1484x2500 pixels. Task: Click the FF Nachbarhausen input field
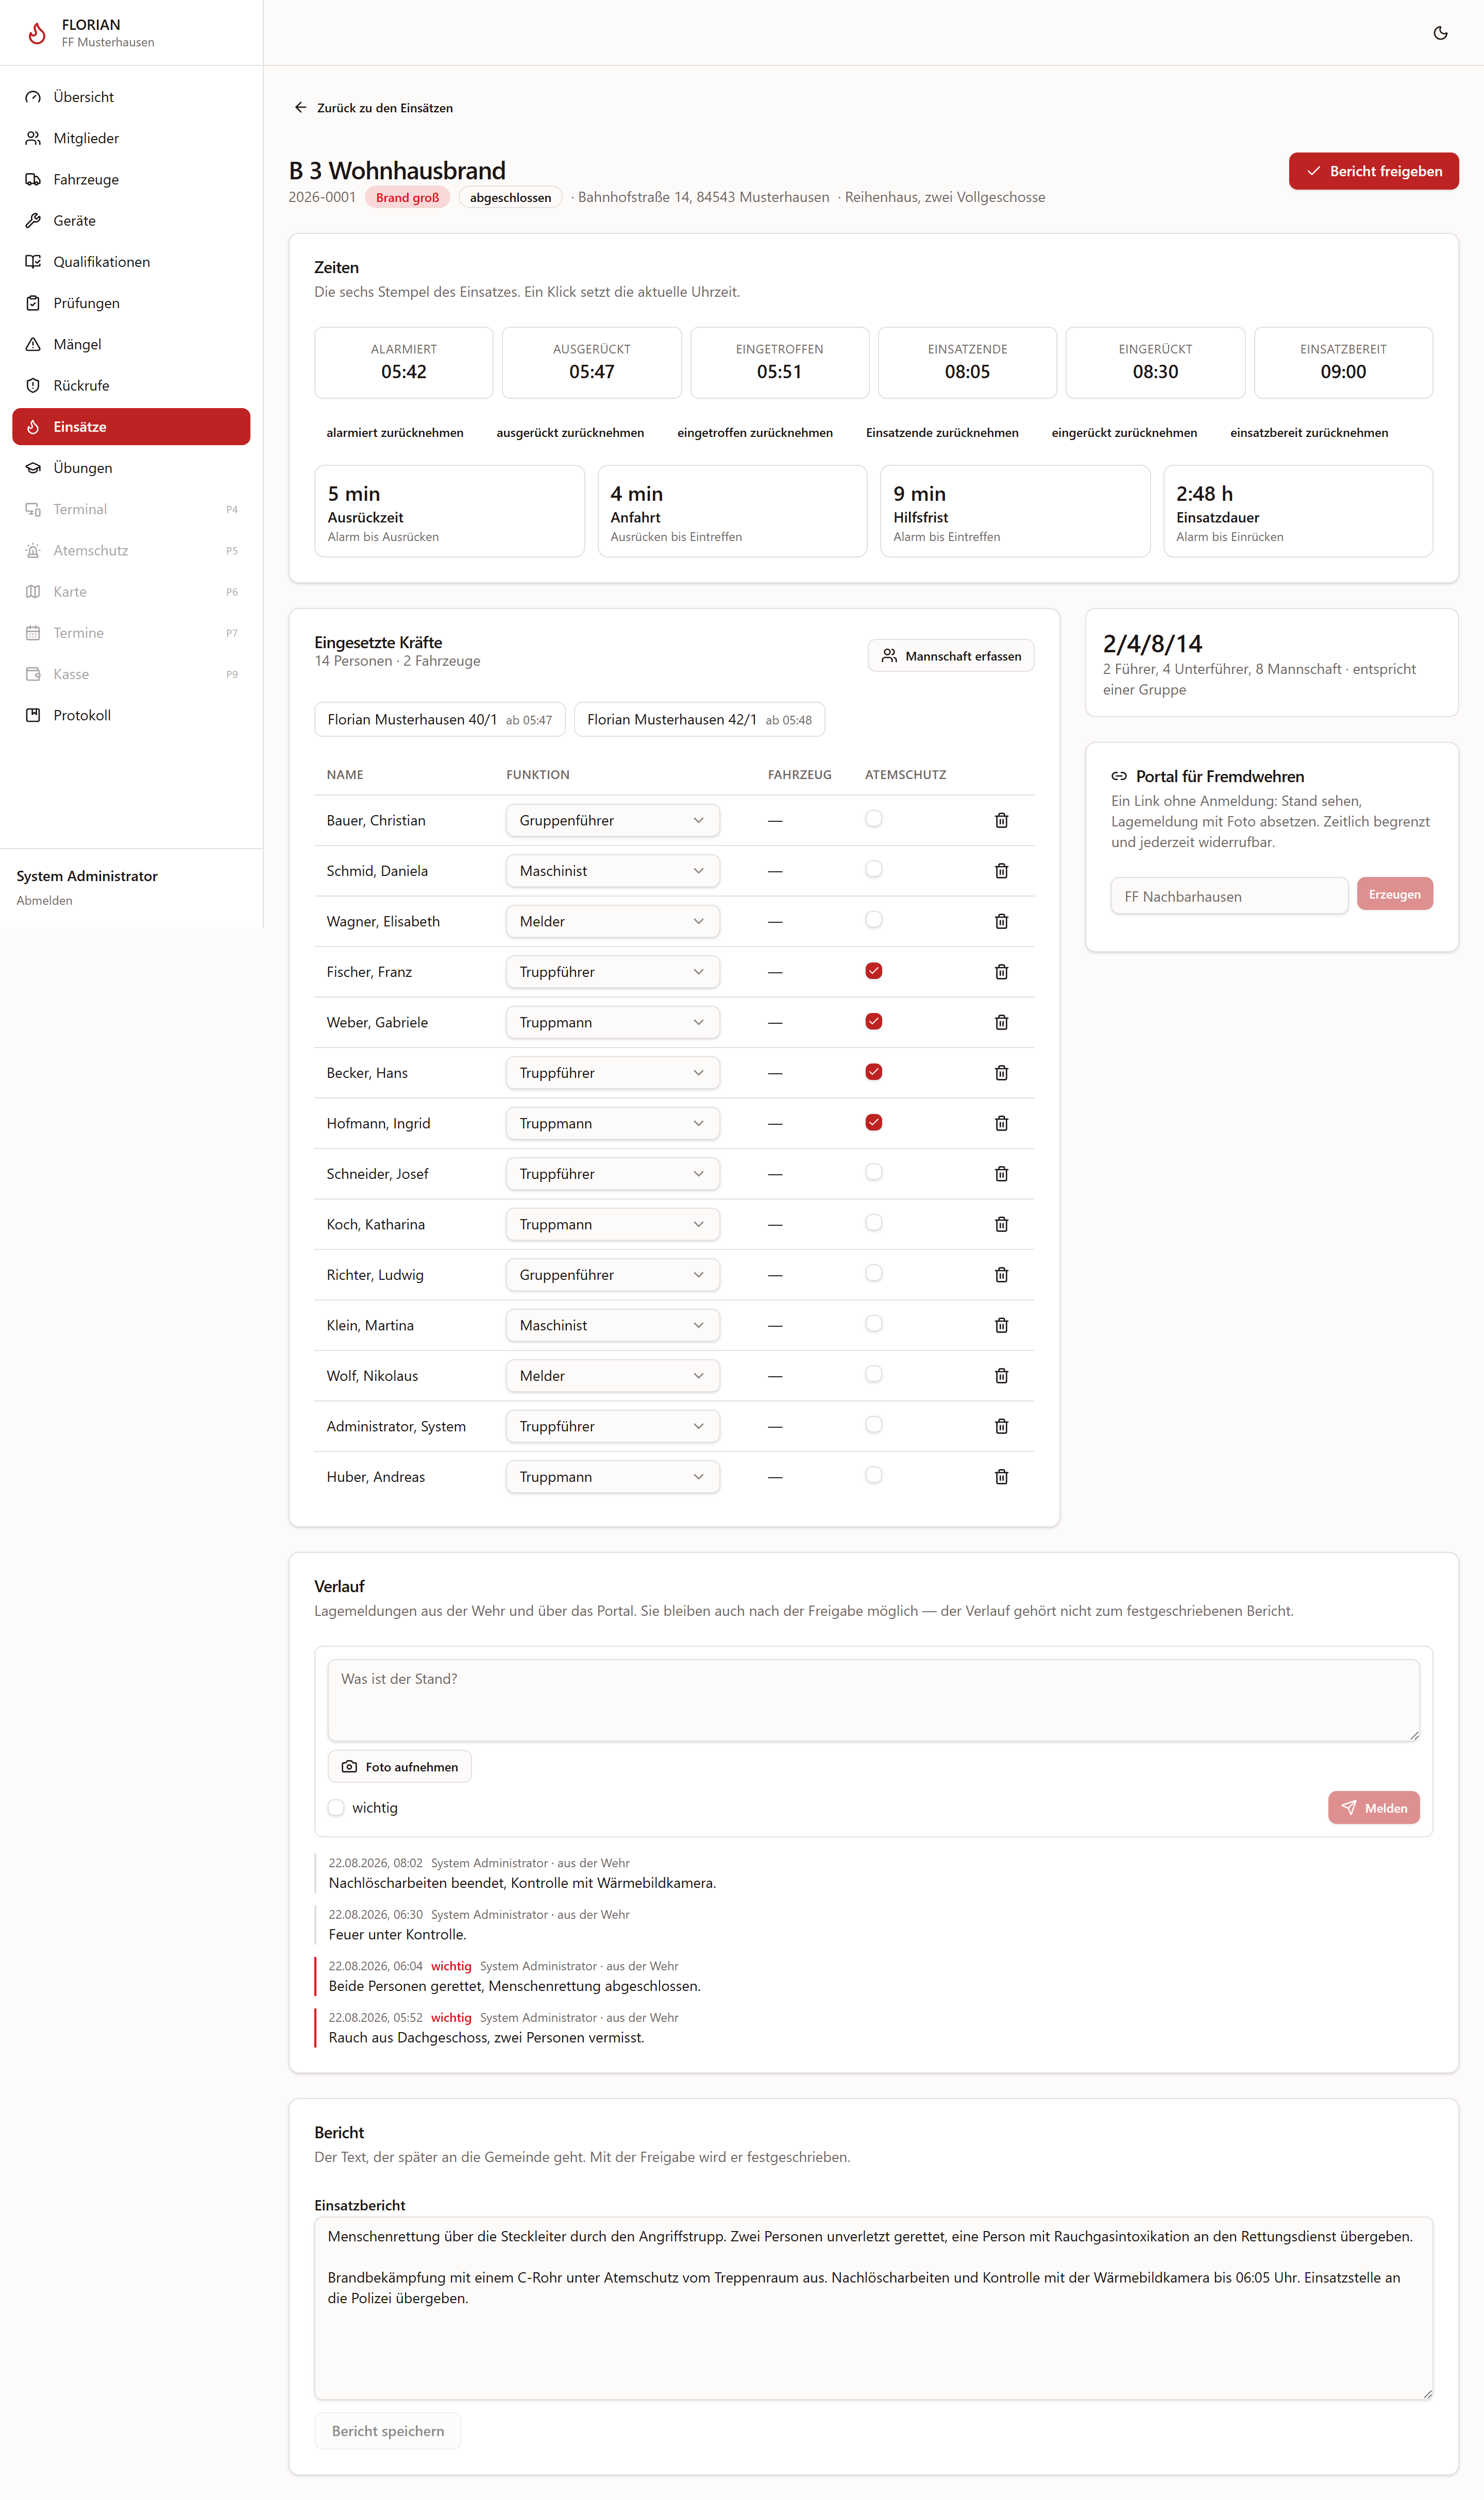[x=1229, y=896]
